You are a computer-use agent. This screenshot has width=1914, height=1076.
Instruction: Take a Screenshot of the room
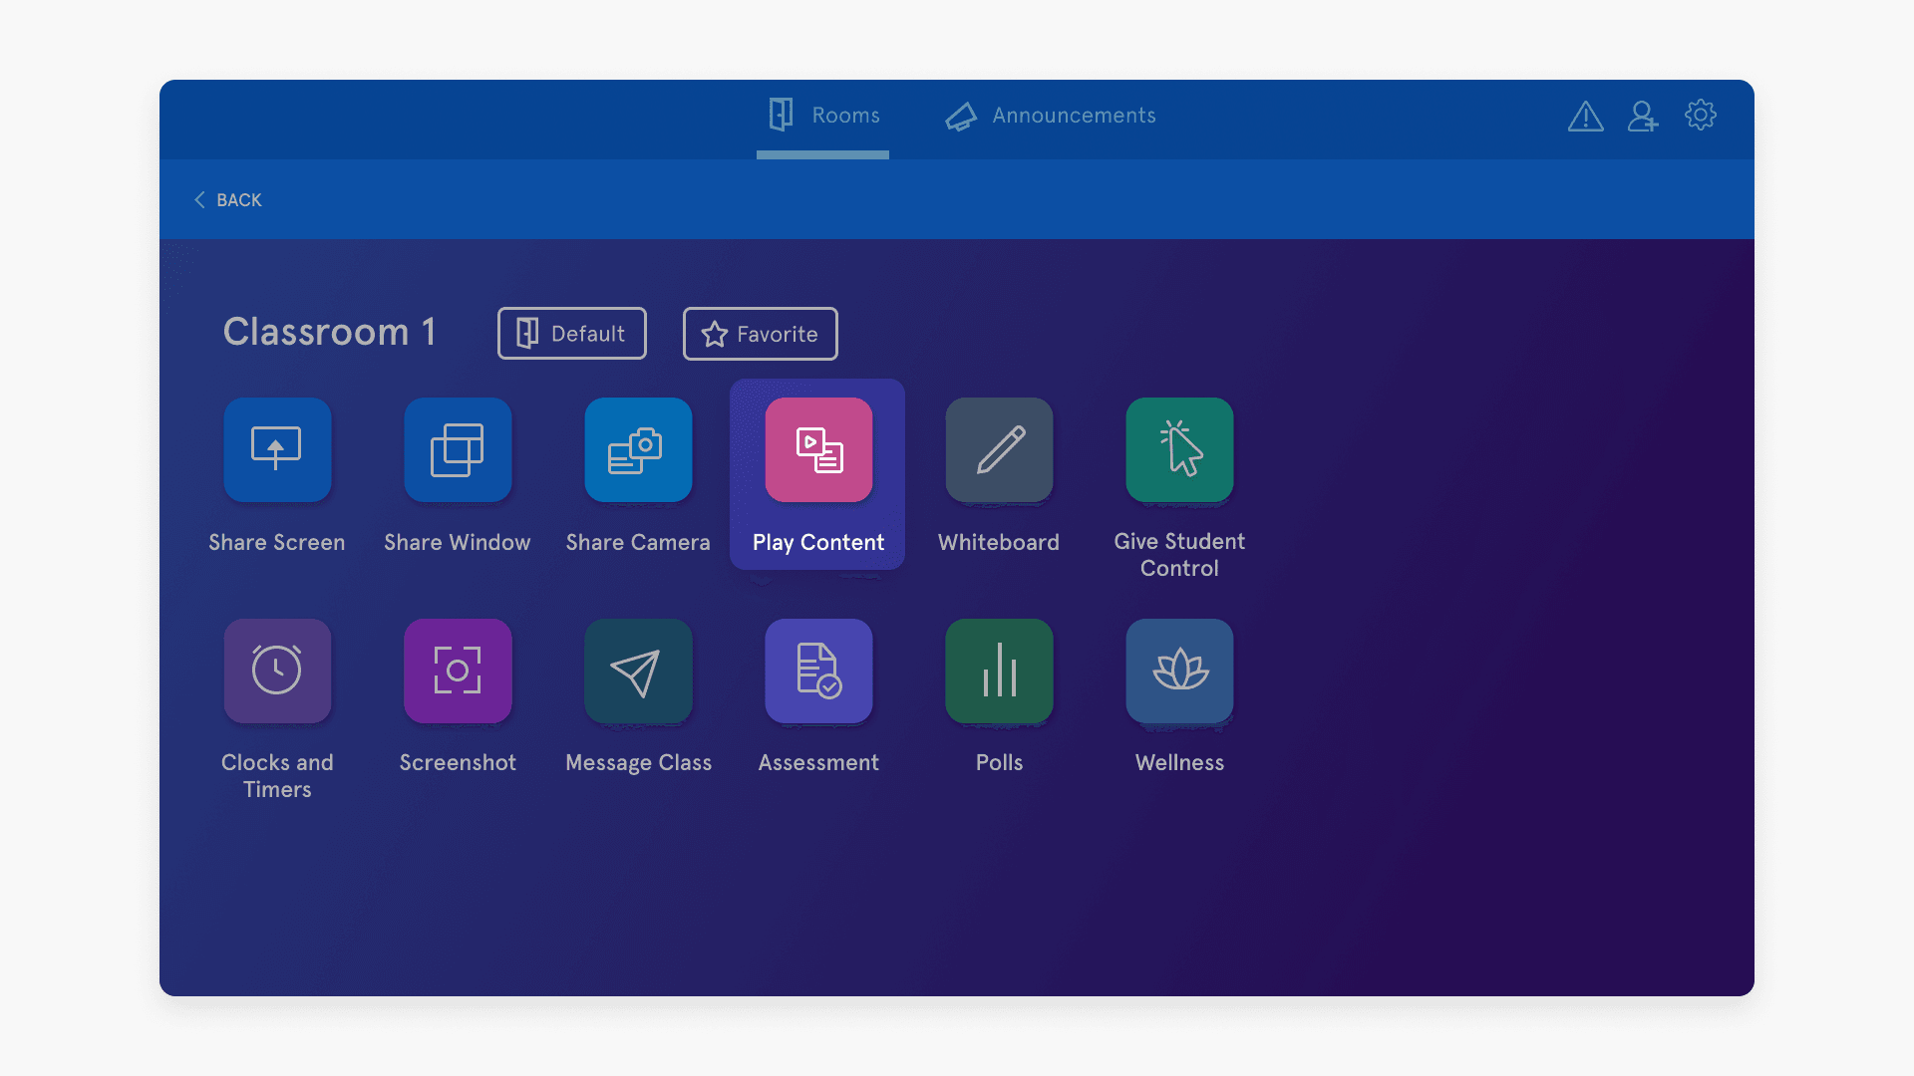[458, 671]
